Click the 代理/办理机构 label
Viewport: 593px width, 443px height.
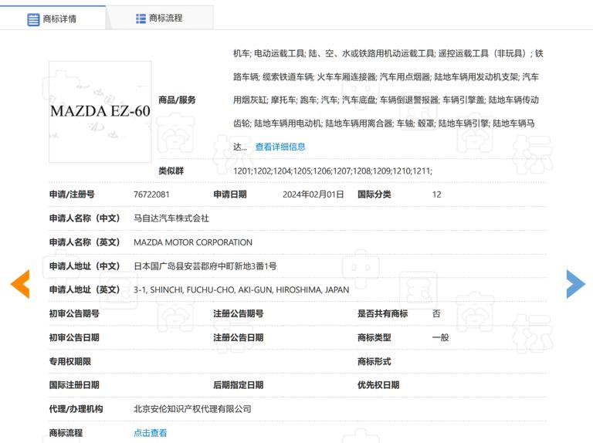tap(76, 409)
